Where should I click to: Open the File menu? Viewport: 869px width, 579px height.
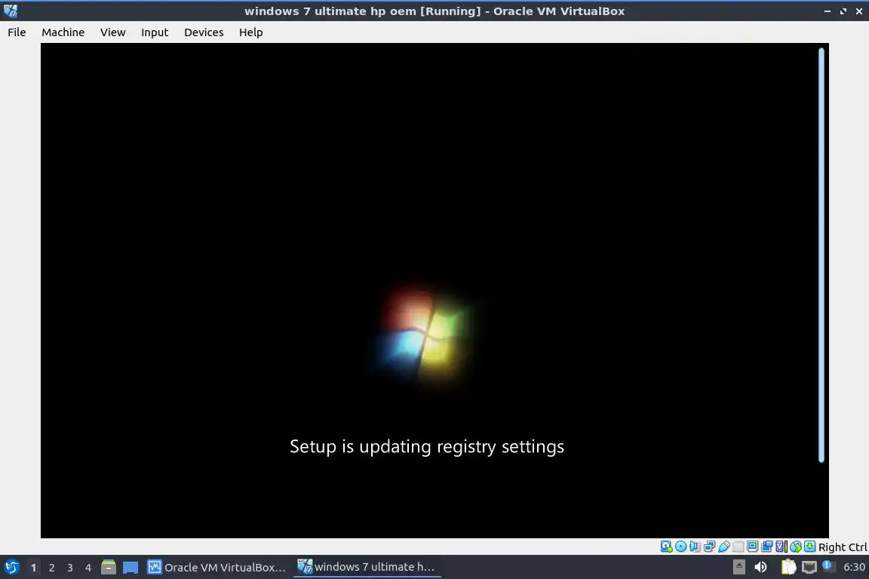pos(17,32)
